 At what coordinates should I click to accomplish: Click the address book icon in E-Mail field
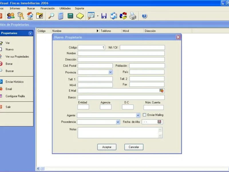(x=161, y=91)
